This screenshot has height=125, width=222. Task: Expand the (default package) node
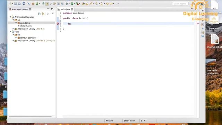16,38
